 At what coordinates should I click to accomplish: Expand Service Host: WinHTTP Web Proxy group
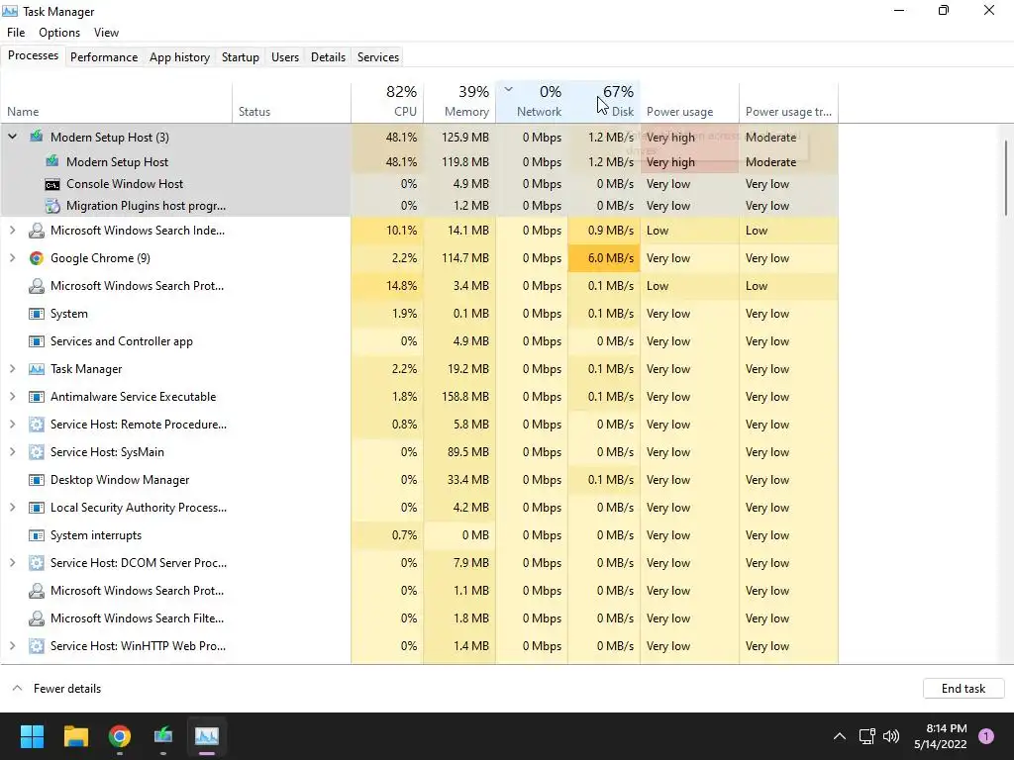point(12,646)
